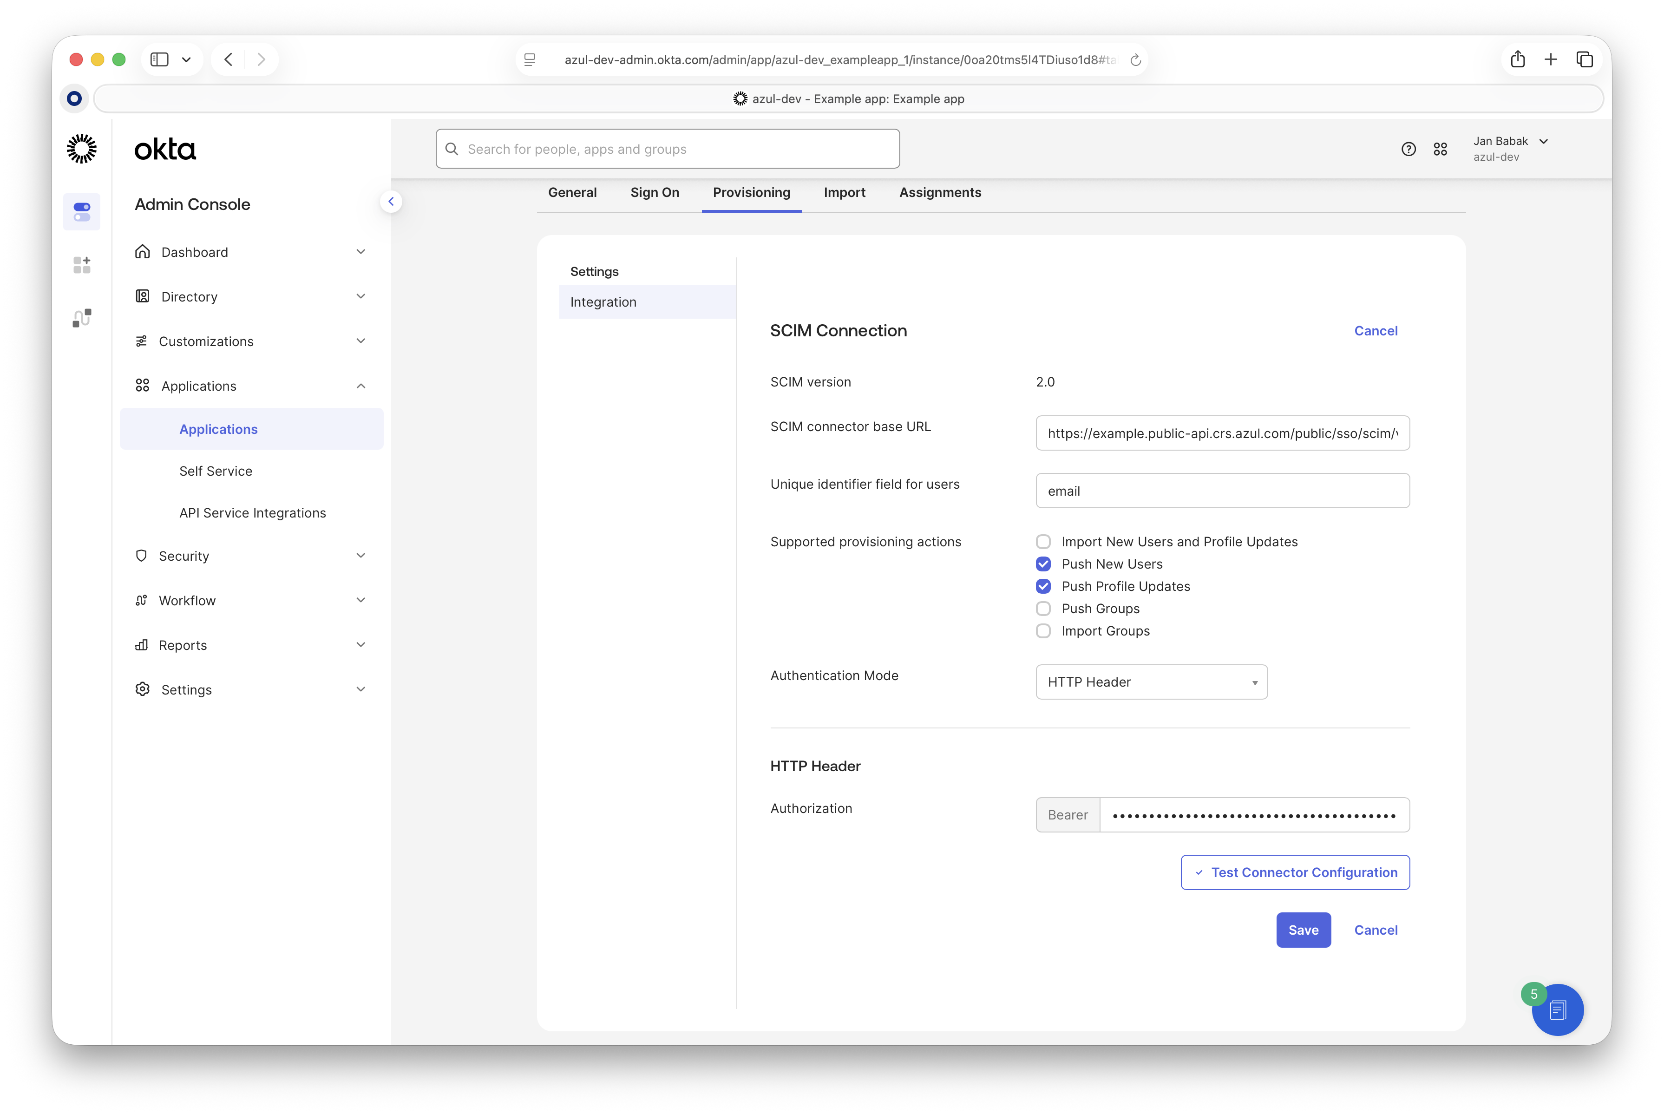1664x1114 pixels.
Task: Click the help question mark icon
Action: click(1408, 149)
